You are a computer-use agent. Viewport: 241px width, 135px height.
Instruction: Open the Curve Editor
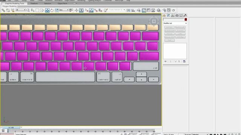149,10
